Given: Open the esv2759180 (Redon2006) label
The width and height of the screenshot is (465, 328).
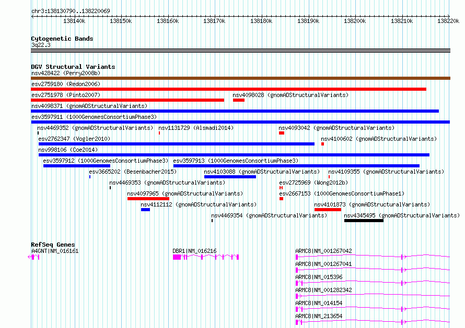Looking at the screenshot, I should [66, 84].
